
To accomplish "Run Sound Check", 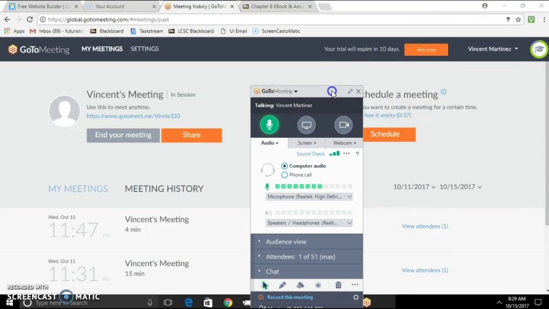I will (x=310, y=154).
